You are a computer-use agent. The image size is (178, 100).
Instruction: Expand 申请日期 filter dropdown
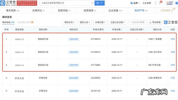click(x=100, y=22)
